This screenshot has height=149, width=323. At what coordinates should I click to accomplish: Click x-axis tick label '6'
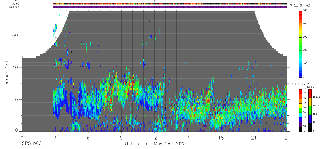(88, 138)
